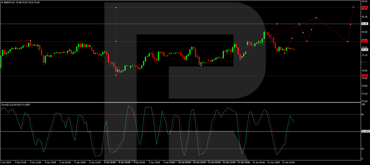Viewport: 370px width, 165px height.
Task: Click the 83.43 red price level tag
Action: point(365,7)
